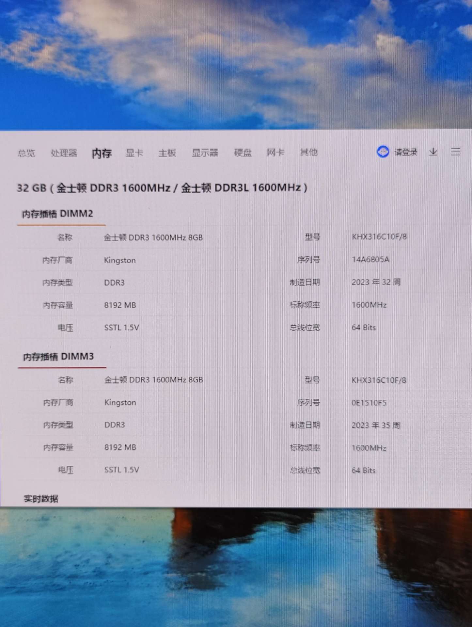Screen dimensions: 472x627
Task: Click DIMM2 bus width 64 Bits
Action: click(x=364, y=328)
